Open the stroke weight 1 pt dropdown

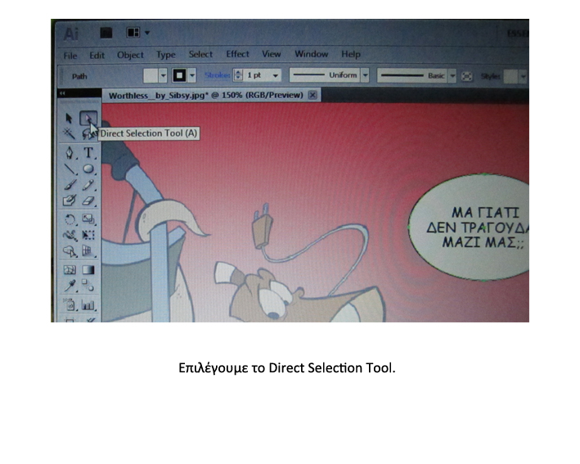[x=276, y=75]
